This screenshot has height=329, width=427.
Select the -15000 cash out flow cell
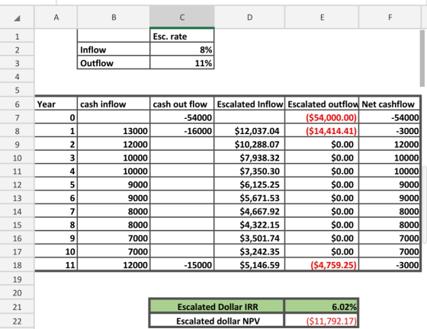(x=182, y=265)
